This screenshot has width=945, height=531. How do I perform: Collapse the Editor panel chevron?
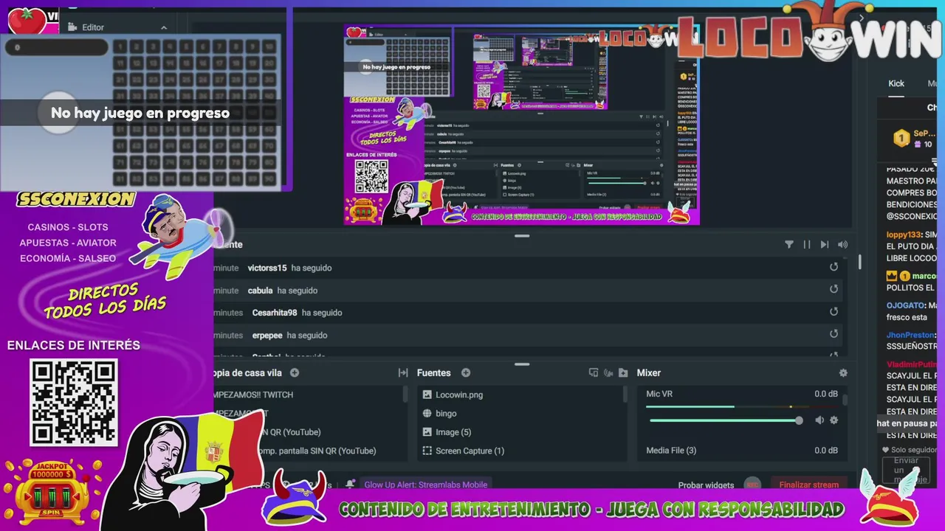click(164, 27)
